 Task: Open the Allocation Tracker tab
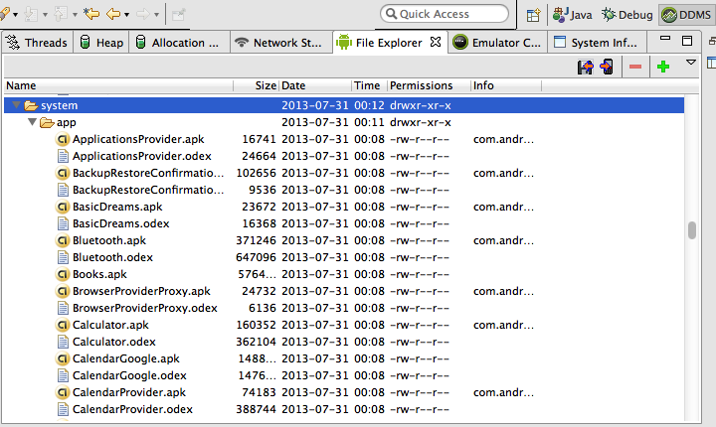coord(179,43)
